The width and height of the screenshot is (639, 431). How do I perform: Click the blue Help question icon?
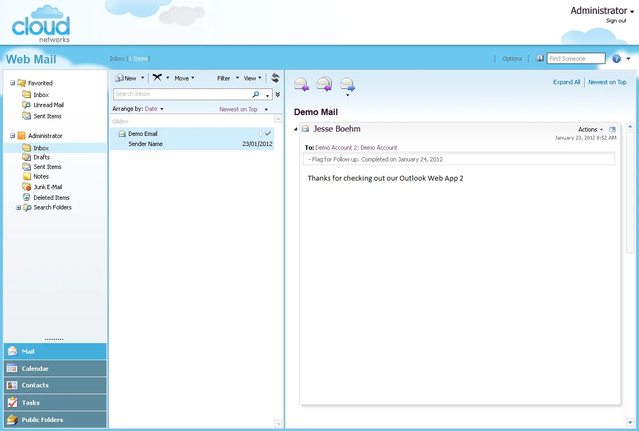[x=617, y=59]
